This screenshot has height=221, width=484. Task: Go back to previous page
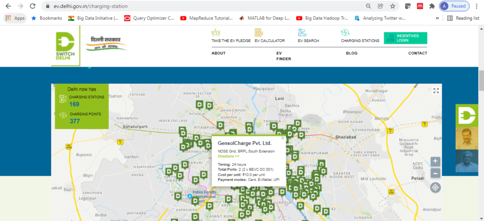9,6
